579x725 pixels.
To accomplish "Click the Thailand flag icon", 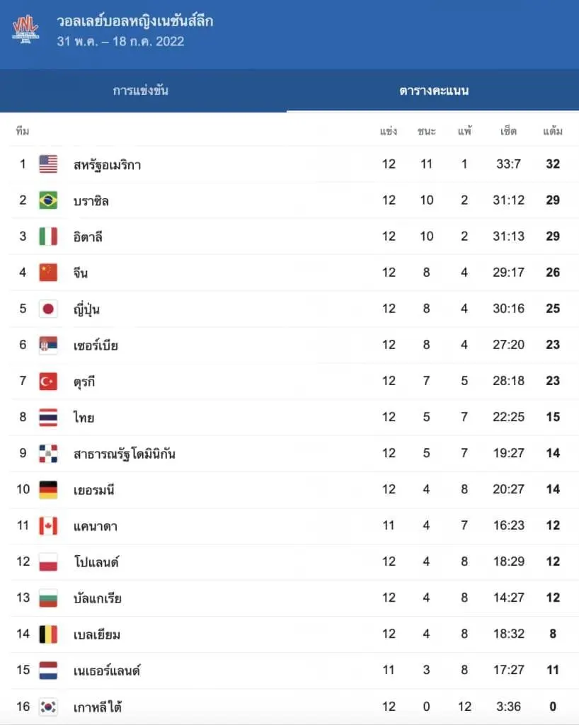I will pyautogui.click(x=48, y=417).
